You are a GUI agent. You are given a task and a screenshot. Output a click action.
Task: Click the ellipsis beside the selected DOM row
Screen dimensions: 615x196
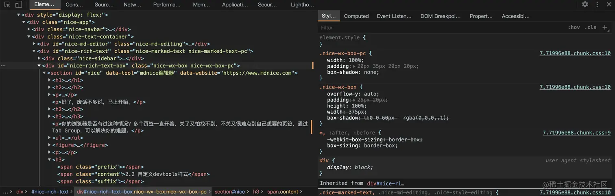click(x=3, y=66)
